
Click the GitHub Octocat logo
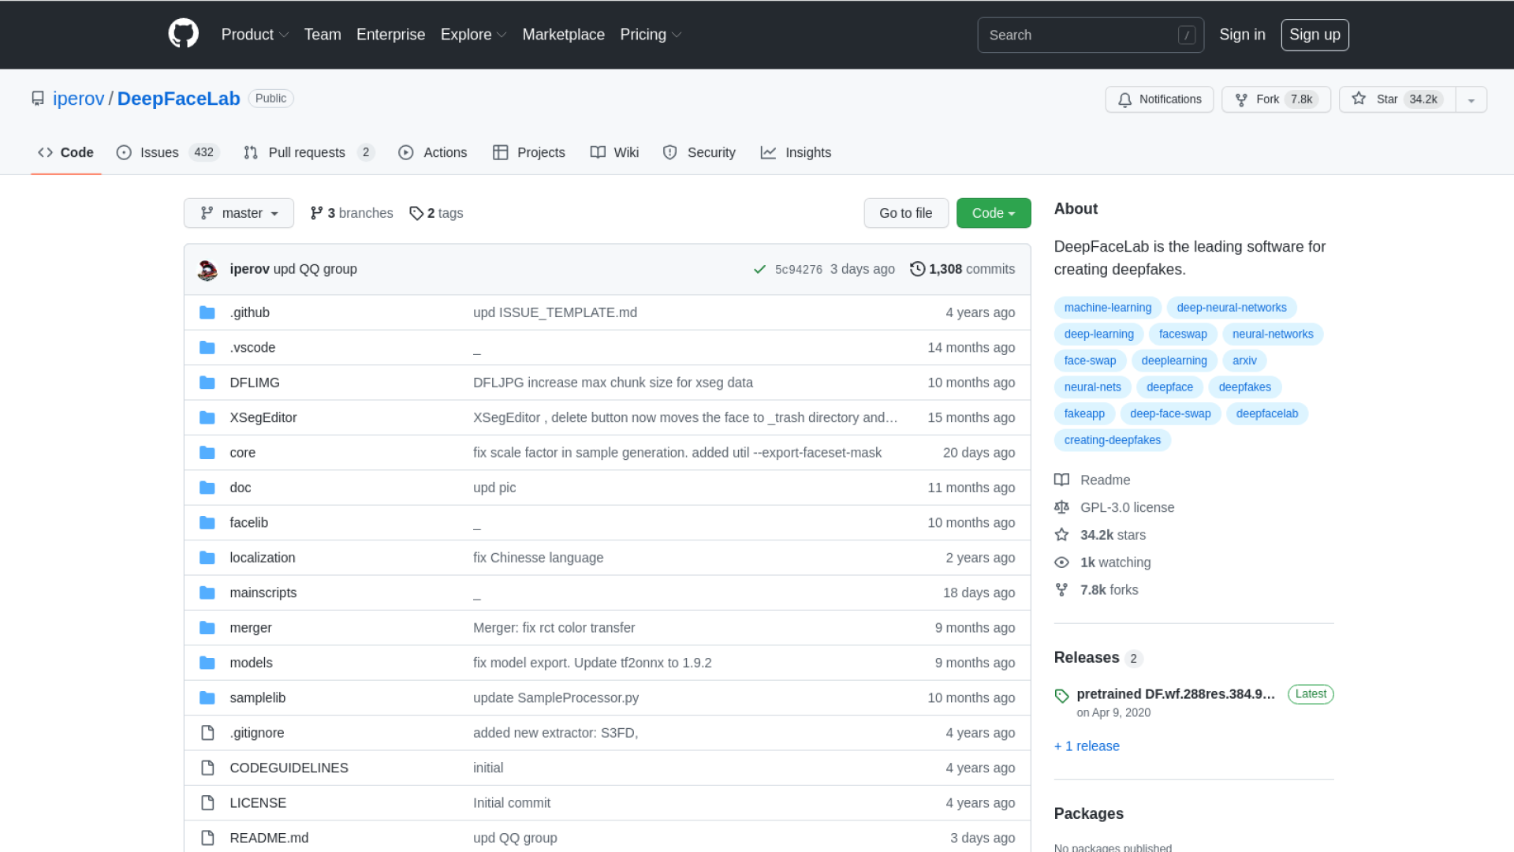[x=183, y=34]
